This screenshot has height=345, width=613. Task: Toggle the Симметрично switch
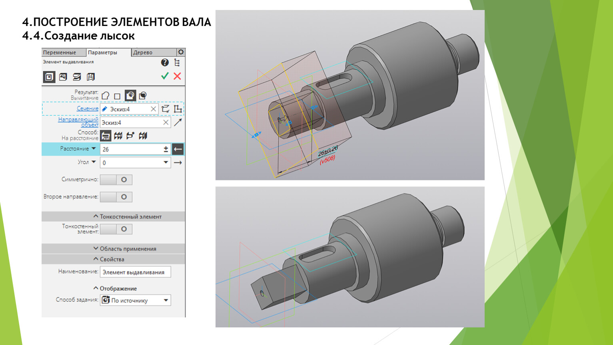116,180
